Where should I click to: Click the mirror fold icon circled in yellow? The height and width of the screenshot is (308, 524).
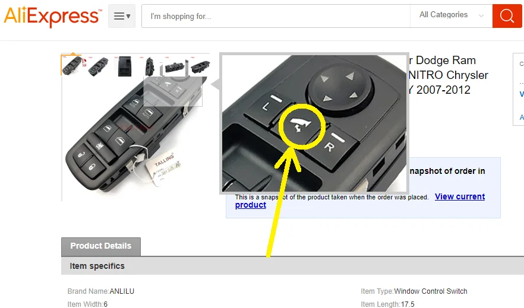point(301,126)
